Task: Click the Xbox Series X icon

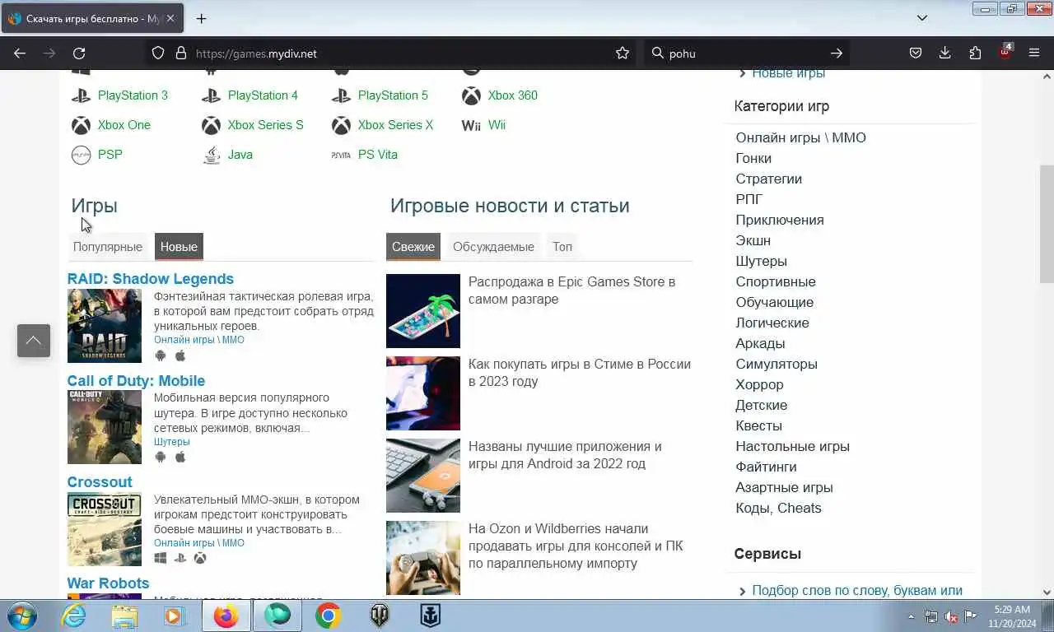Action: 341,125
